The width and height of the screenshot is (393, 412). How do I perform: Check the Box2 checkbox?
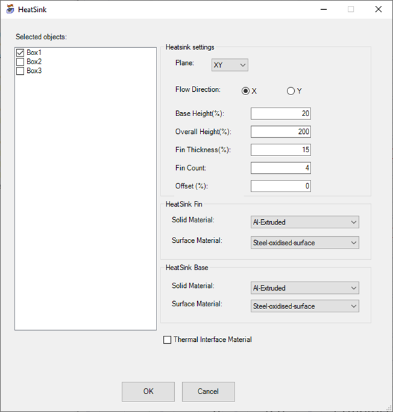click(x=20, y=62)
